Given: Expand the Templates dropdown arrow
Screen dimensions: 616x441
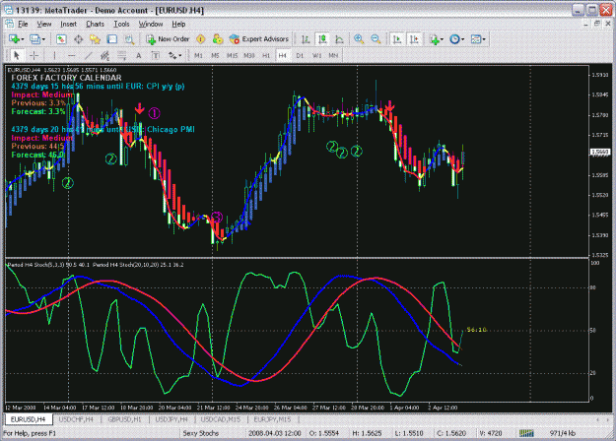Looking at the screenshot, I should point(484,39).
